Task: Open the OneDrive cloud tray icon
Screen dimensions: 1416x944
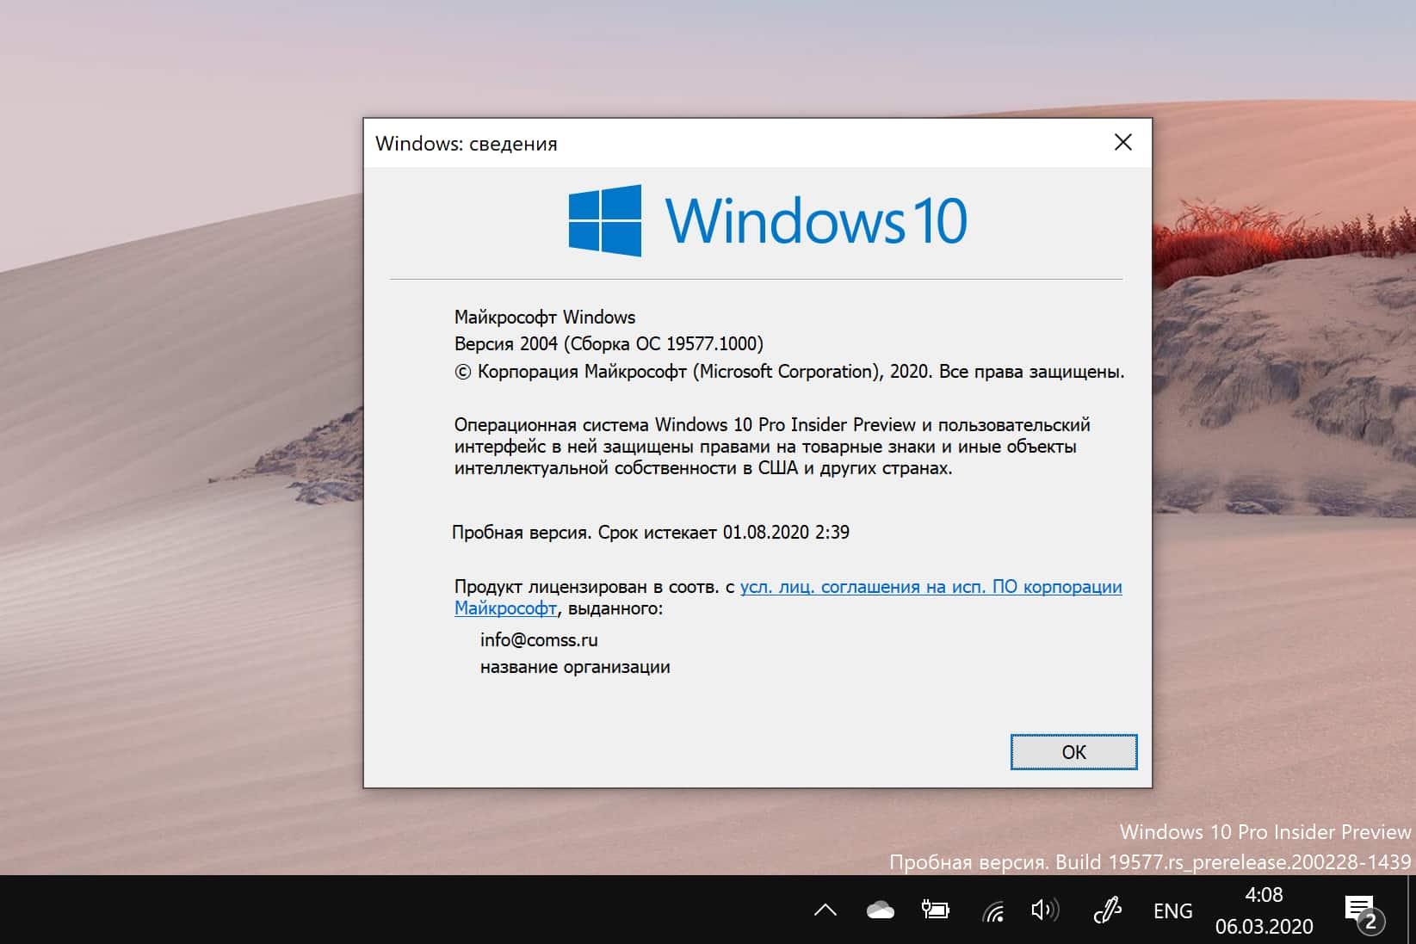Action: click(x=880, y=910)
